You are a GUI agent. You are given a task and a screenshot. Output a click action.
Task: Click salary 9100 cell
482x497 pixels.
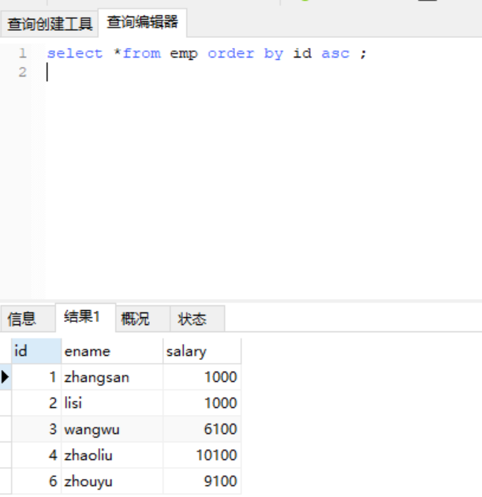click(202, 481)
